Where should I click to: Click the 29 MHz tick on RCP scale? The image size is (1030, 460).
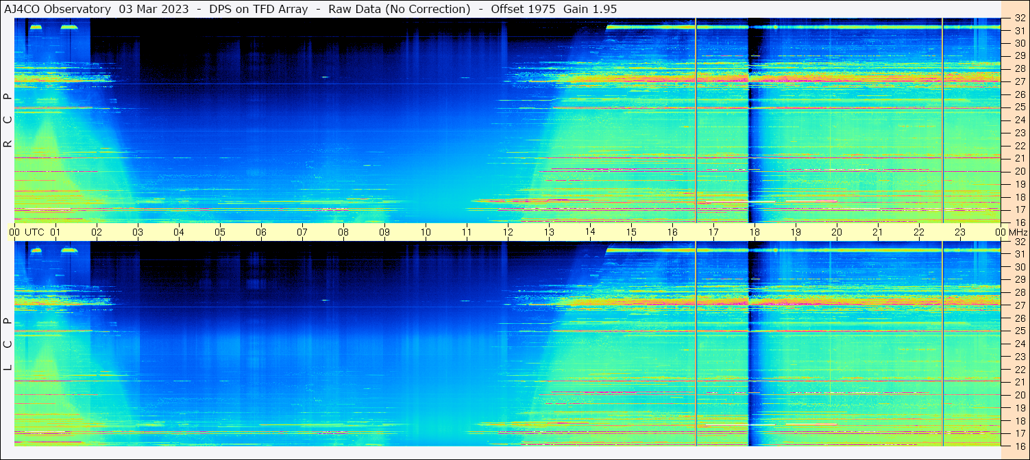click(x=1019, y=56)
